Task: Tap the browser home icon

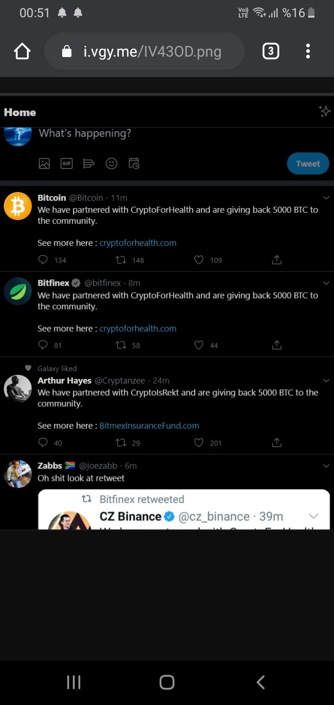Action: pos(22,51)
